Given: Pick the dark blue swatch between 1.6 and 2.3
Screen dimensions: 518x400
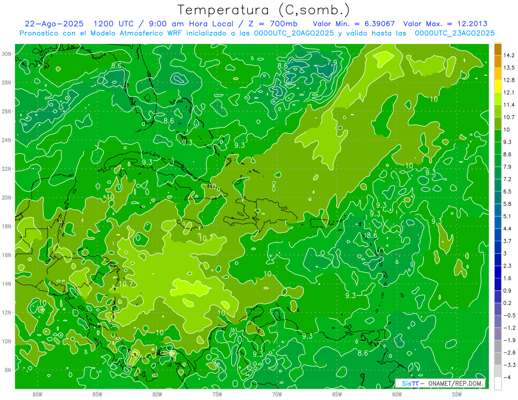Looking at the screenshot, I should (x=498, y=272).
